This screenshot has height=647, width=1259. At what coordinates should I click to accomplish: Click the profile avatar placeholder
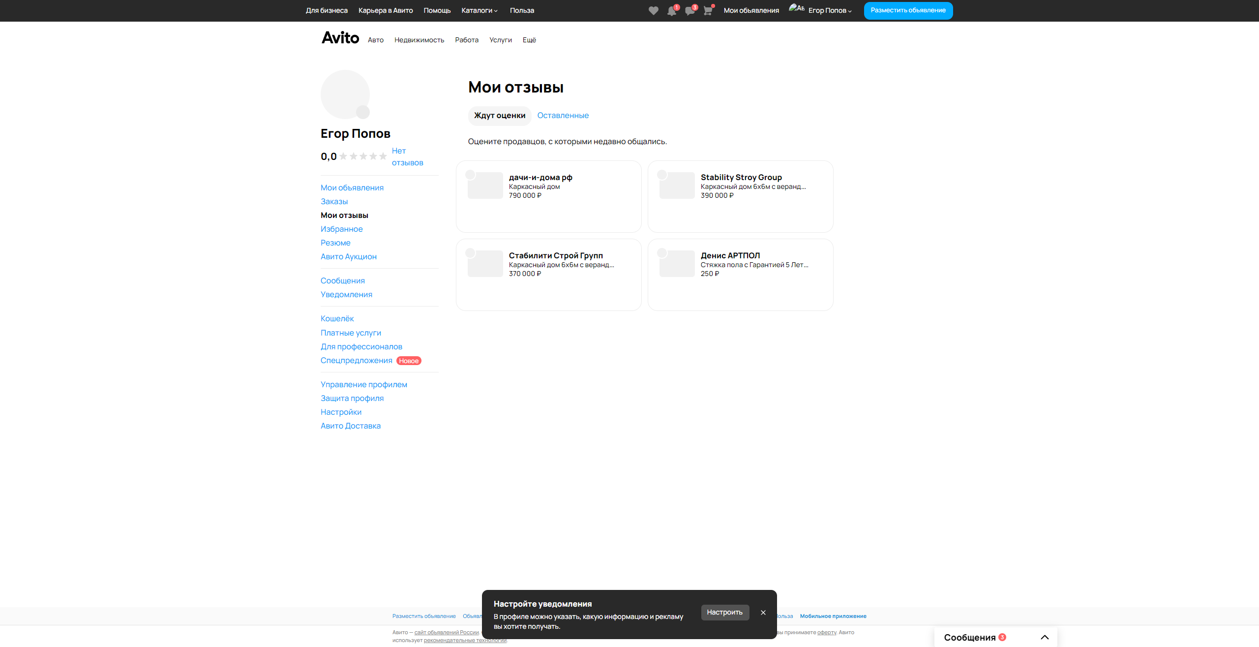[x=345, y=94]
